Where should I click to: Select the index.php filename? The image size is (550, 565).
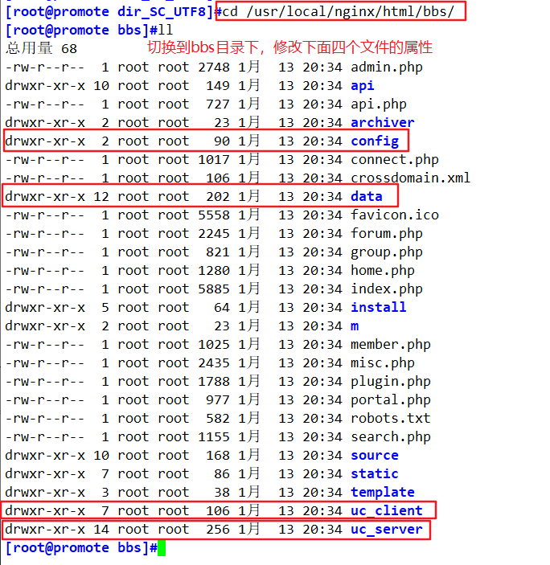[387, 289]
